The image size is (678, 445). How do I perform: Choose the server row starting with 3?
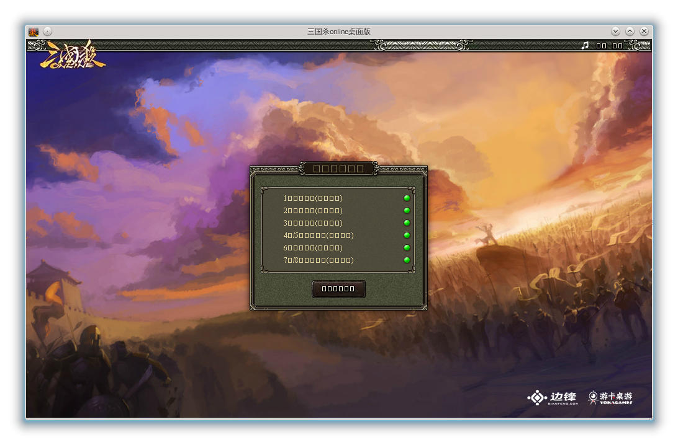338,223
